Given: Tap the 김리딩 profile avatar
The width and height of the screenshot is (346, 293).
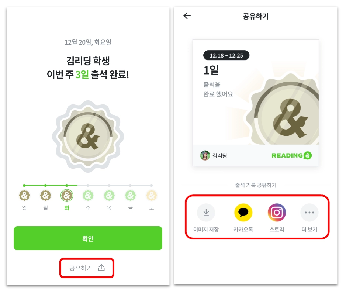Looking at the screenshot, I should [x=205, y=155].
